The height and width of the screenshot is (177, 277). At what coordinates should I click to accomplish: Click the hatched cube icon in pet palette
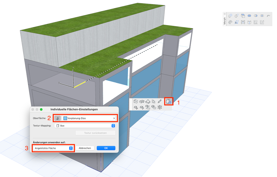[x=136, y=101]
